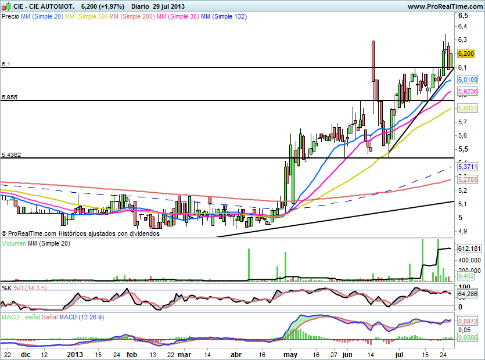Select the 5,4362 horizontal support label

(x=12, y=154)
